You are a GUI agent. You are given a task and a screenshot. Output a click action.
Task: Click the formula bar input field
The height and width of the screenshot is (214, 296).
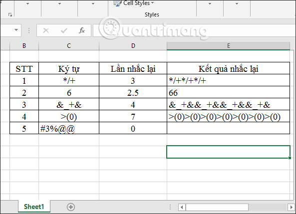tap(194, 30)
